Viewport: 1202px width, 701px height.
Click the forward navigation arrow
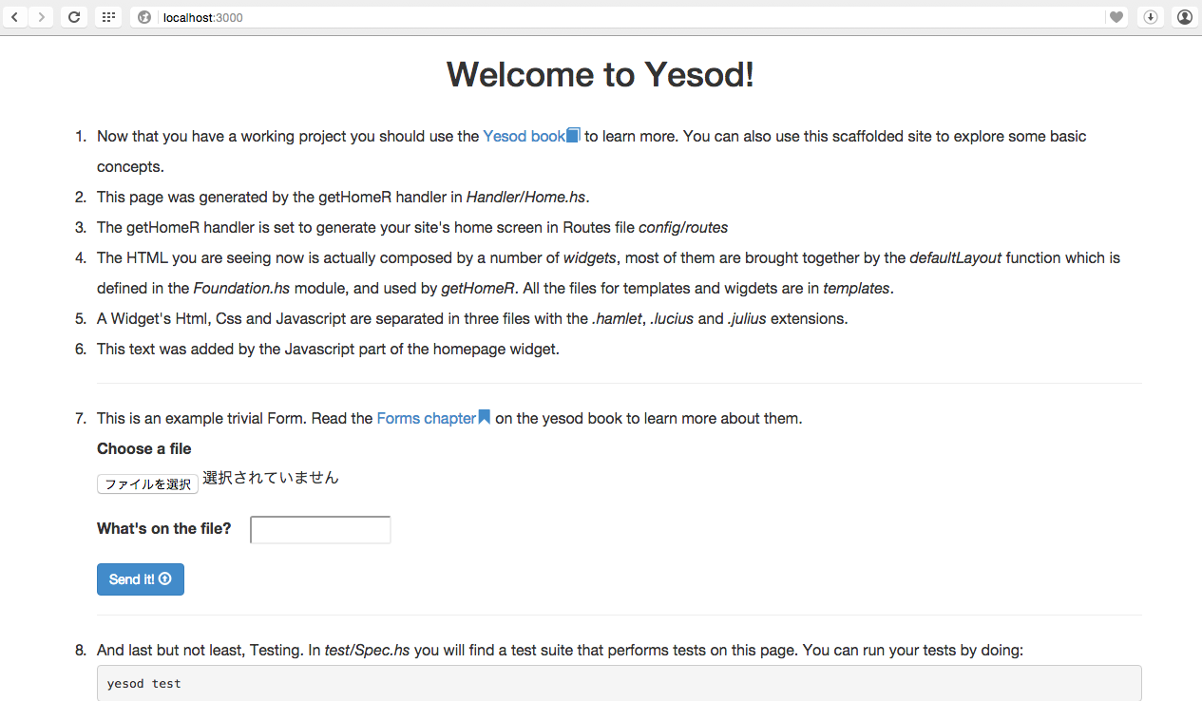(x=42, y=16)
